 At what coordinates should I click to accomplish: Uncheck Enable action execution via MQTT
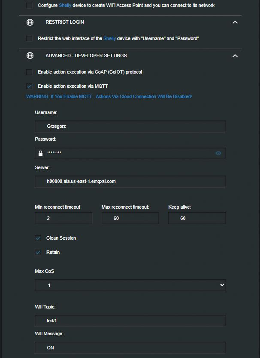coord(29,86)
